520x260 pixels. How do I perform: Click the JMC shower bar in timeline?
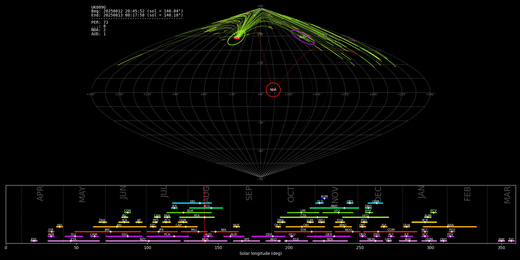point(108,232)
